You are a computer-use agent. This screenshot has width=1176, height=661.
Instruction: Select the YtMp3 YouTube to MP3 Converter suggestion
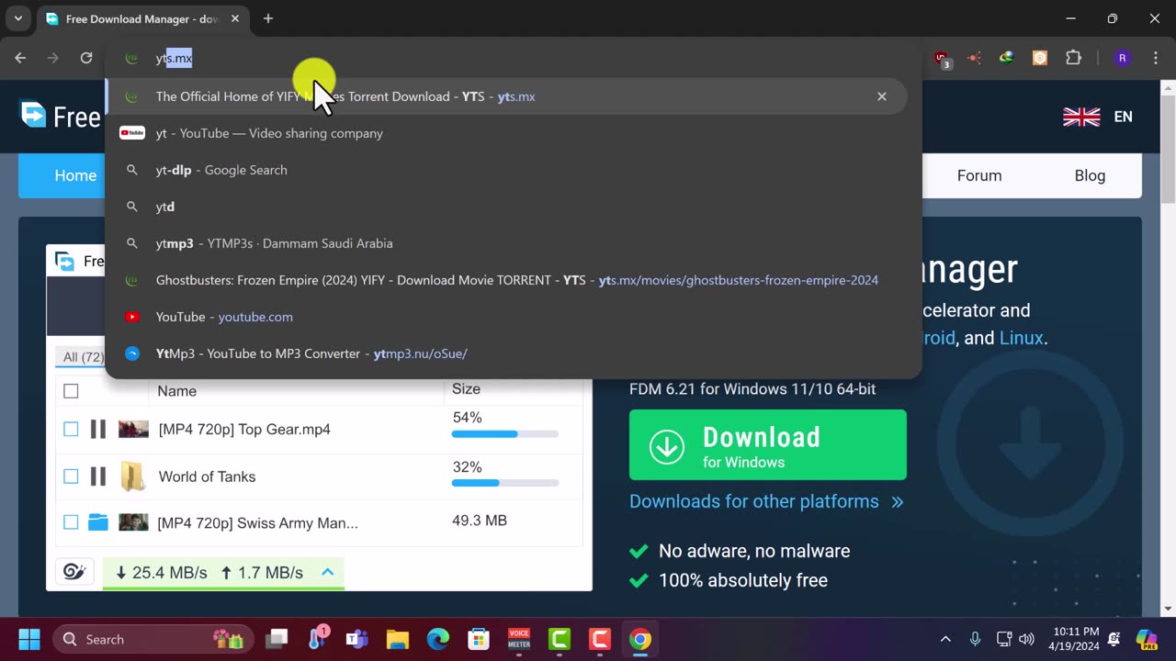pyautogui.click(x=513, y=353)
